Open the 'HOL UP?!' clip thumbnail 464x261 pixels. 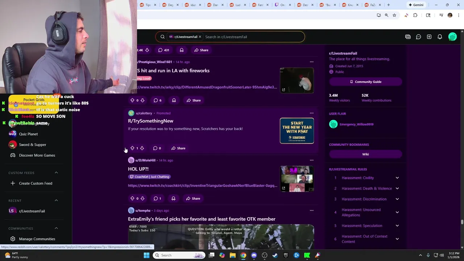(297, 178)
